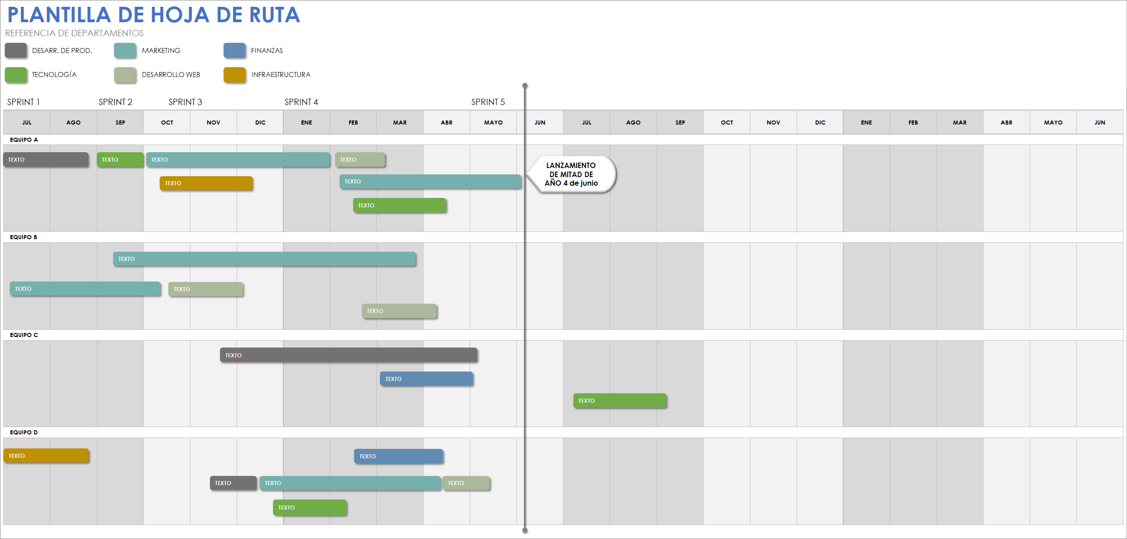
Task: Click the MARKETING legend label
Action: (161, 50)
